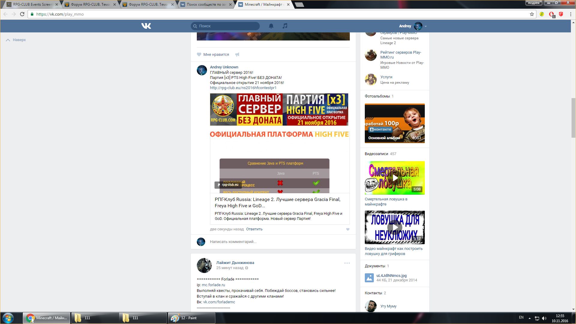Play Смертельная ловушка video thumbnail
The width and height of the screenshot is (576, 324).
point(394,178)
